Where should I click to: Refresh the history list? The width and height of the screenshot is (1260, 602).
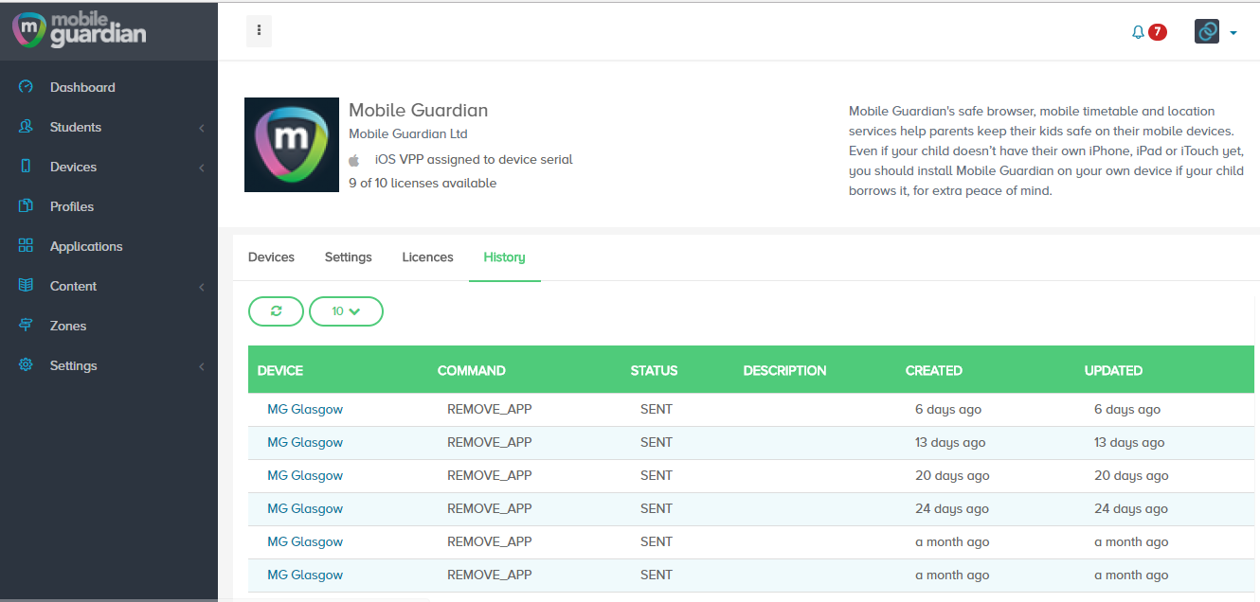click(276, 311)
